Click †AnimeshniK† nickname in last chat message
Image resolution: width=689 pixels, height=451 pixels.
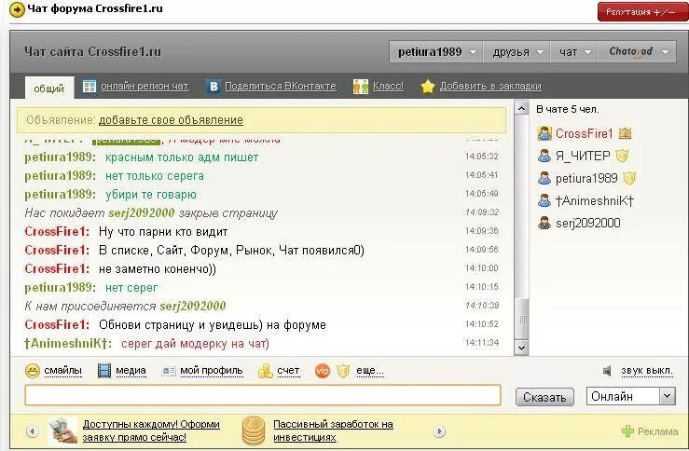click(68, 344)
